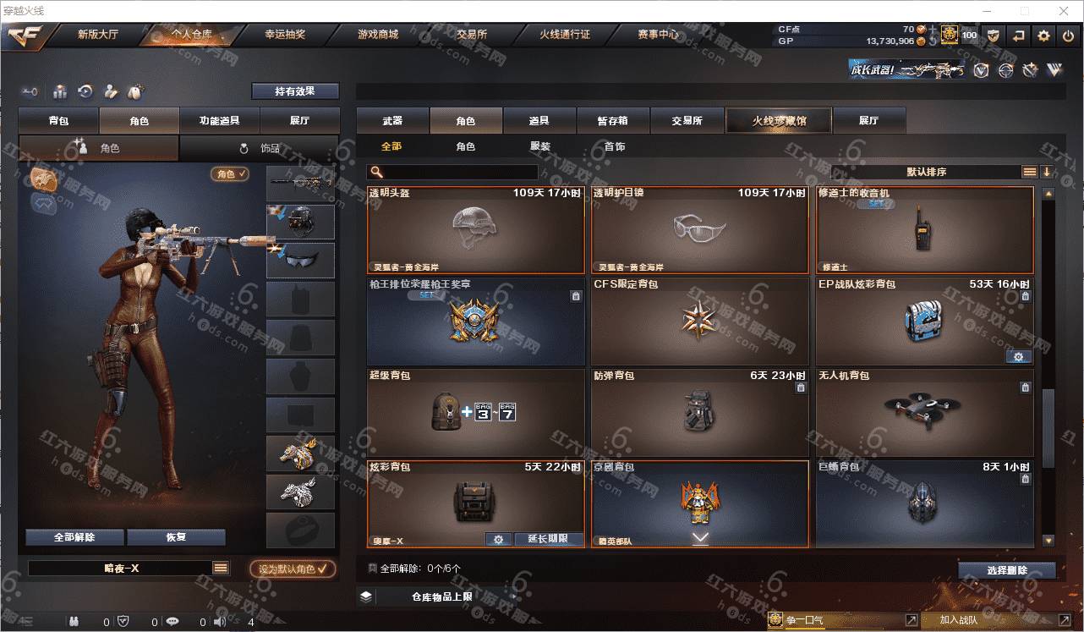Toggle 设为默认角色 checkbox button

(x=293, y=569)
